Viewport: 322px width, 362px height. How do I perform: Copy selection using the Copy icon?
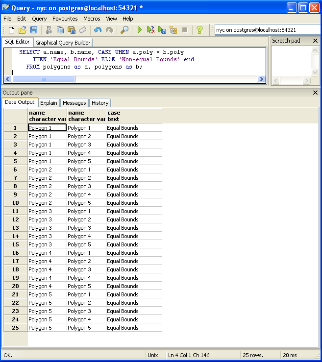(60, 30)
